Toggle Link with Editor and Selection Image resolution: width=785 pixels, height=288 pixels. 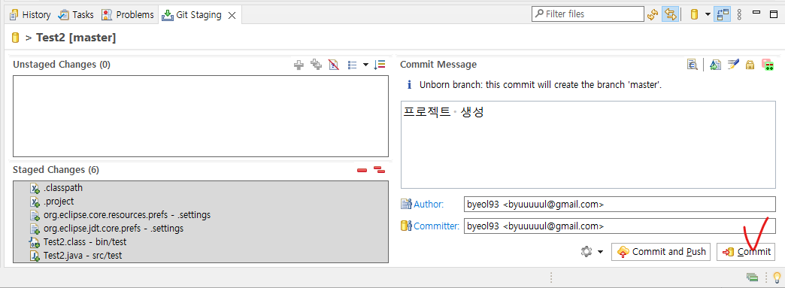coord(670,14)
